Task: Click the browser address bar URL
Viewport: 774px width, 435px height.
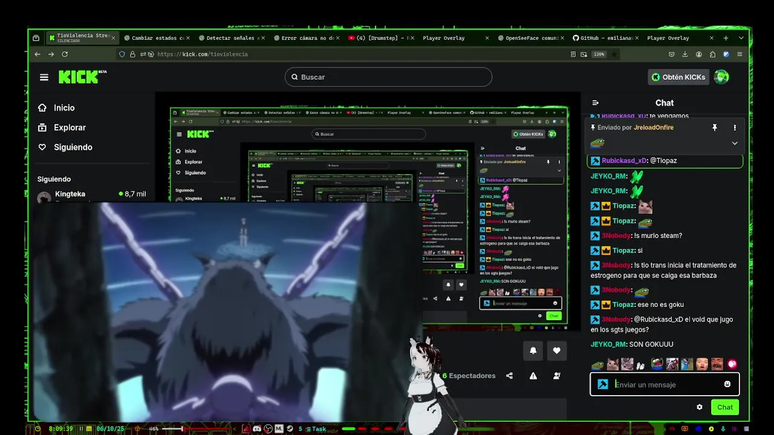Action: (x=203, y=54)
